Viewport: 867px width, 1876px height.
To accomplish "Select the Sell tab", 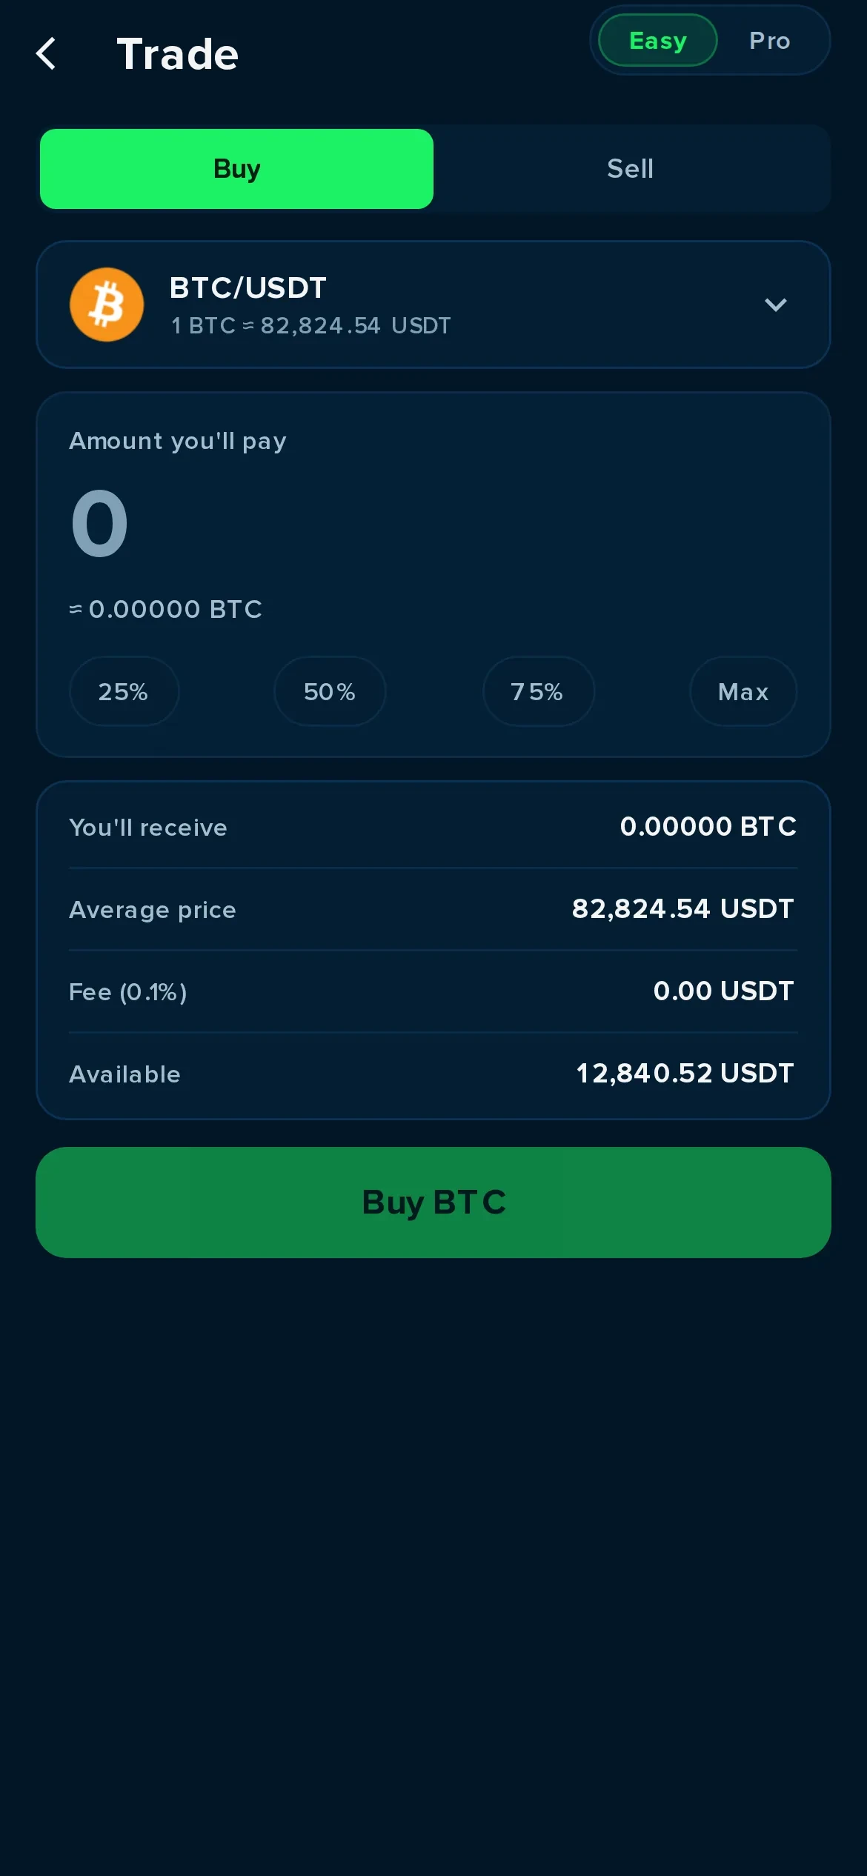I will [631, 169].
